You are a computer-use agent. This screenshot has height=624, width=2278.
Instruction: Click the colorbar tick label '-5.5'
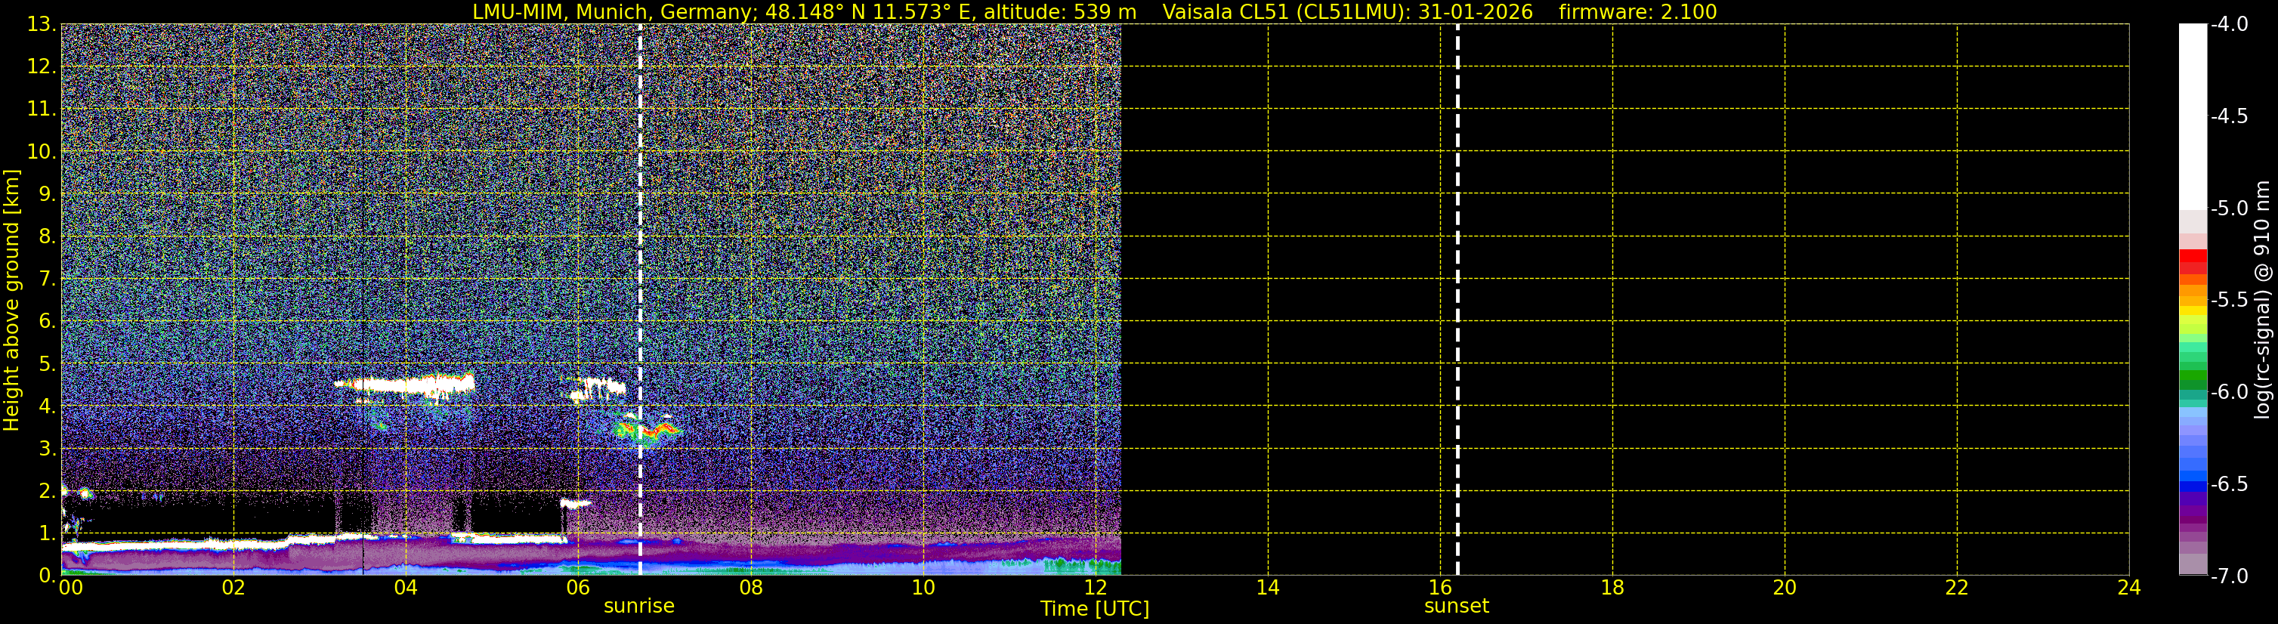click(2228, 300)
